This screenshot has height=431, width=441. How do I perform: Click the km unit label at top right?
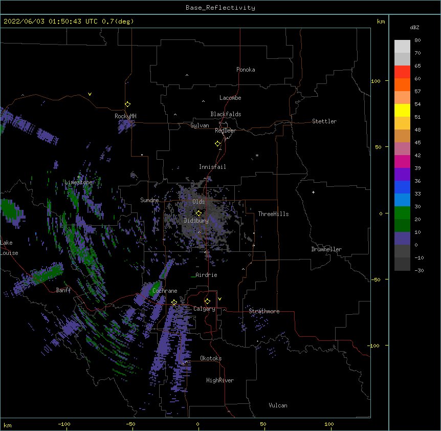[381, 21]
